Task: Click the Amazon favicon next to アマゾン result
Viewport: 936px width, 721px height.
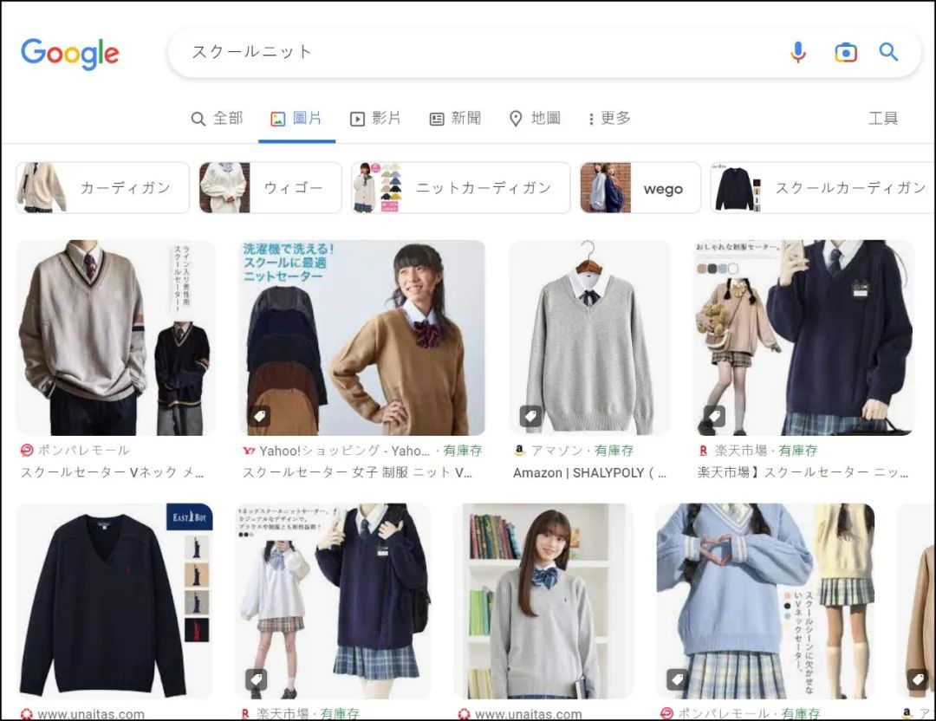Action: coord(518,451)
